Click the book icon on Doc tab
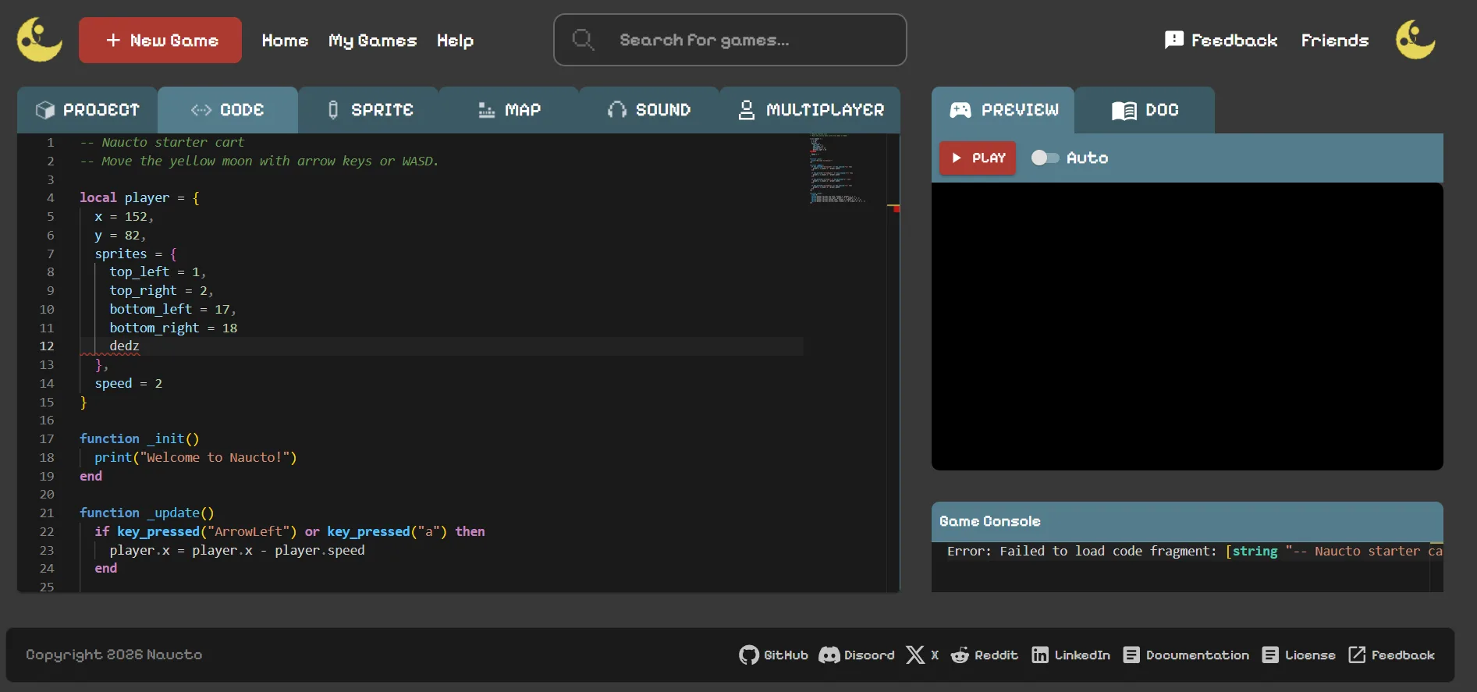 [1124, 110]
